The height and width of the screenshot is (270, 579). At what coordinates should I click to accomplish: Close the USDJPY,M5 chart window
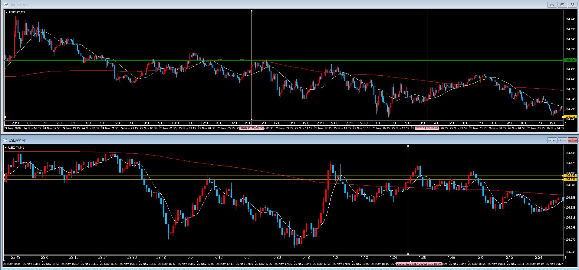[572, 5]
